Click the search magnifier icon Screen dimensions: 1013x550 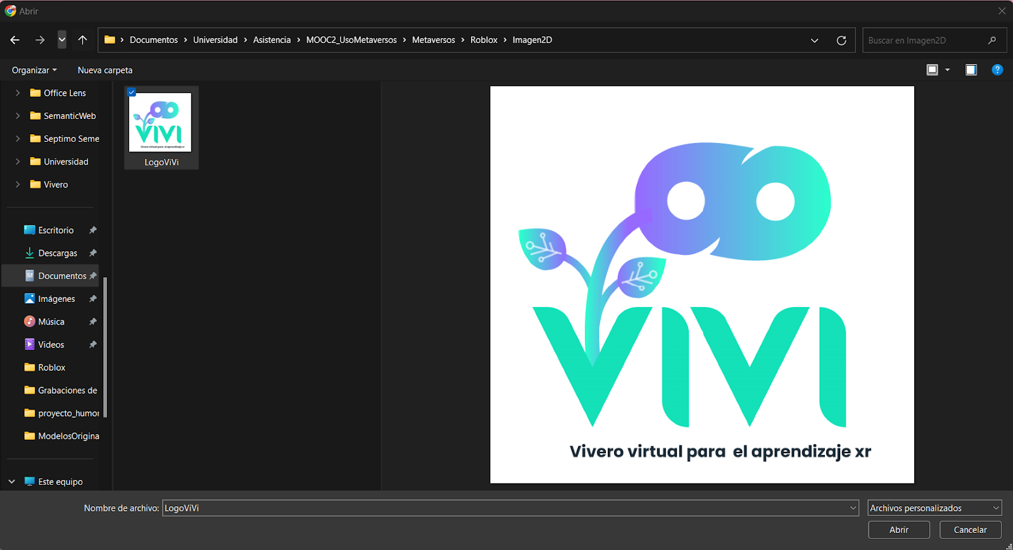pyautogui.click(x=991, y=41)
